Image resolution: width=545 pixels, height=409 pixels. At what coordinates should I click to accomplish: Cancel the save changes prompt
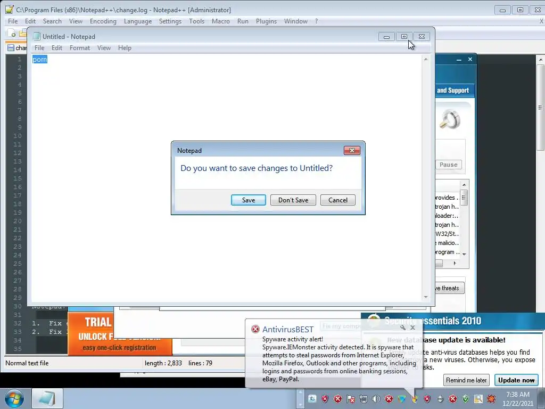[x=337, y=200]
